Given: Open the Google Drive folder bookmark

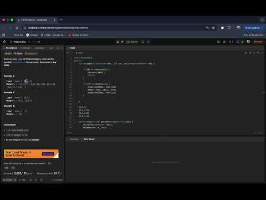Looking at the screenshot, I should [x=52, y=35].
